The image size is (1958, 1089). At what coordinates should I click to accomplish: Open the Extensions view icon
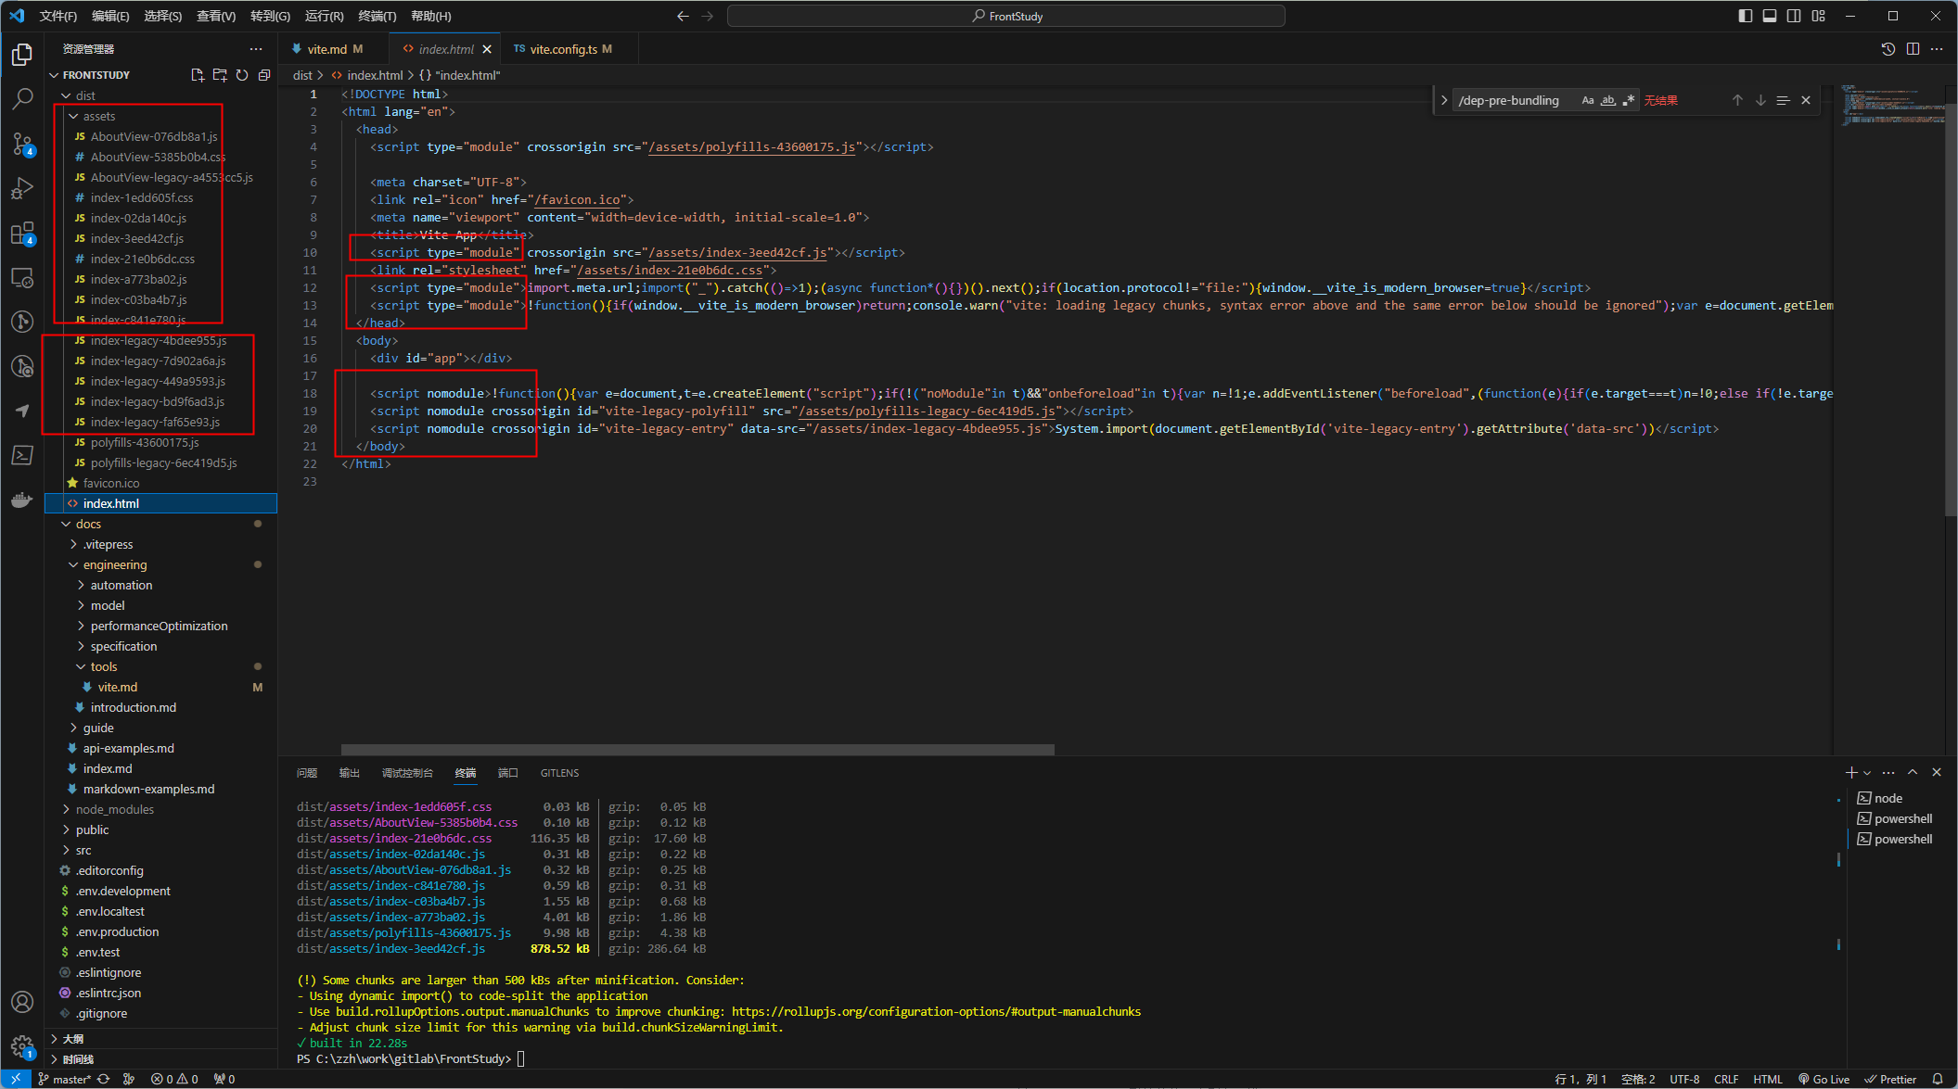pyautogui.click(x=22, y=234)
